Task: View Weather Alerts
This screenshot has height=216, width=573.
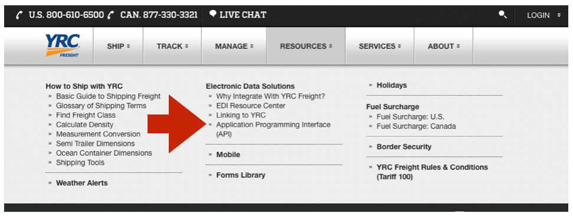Action: coord(82,183)
